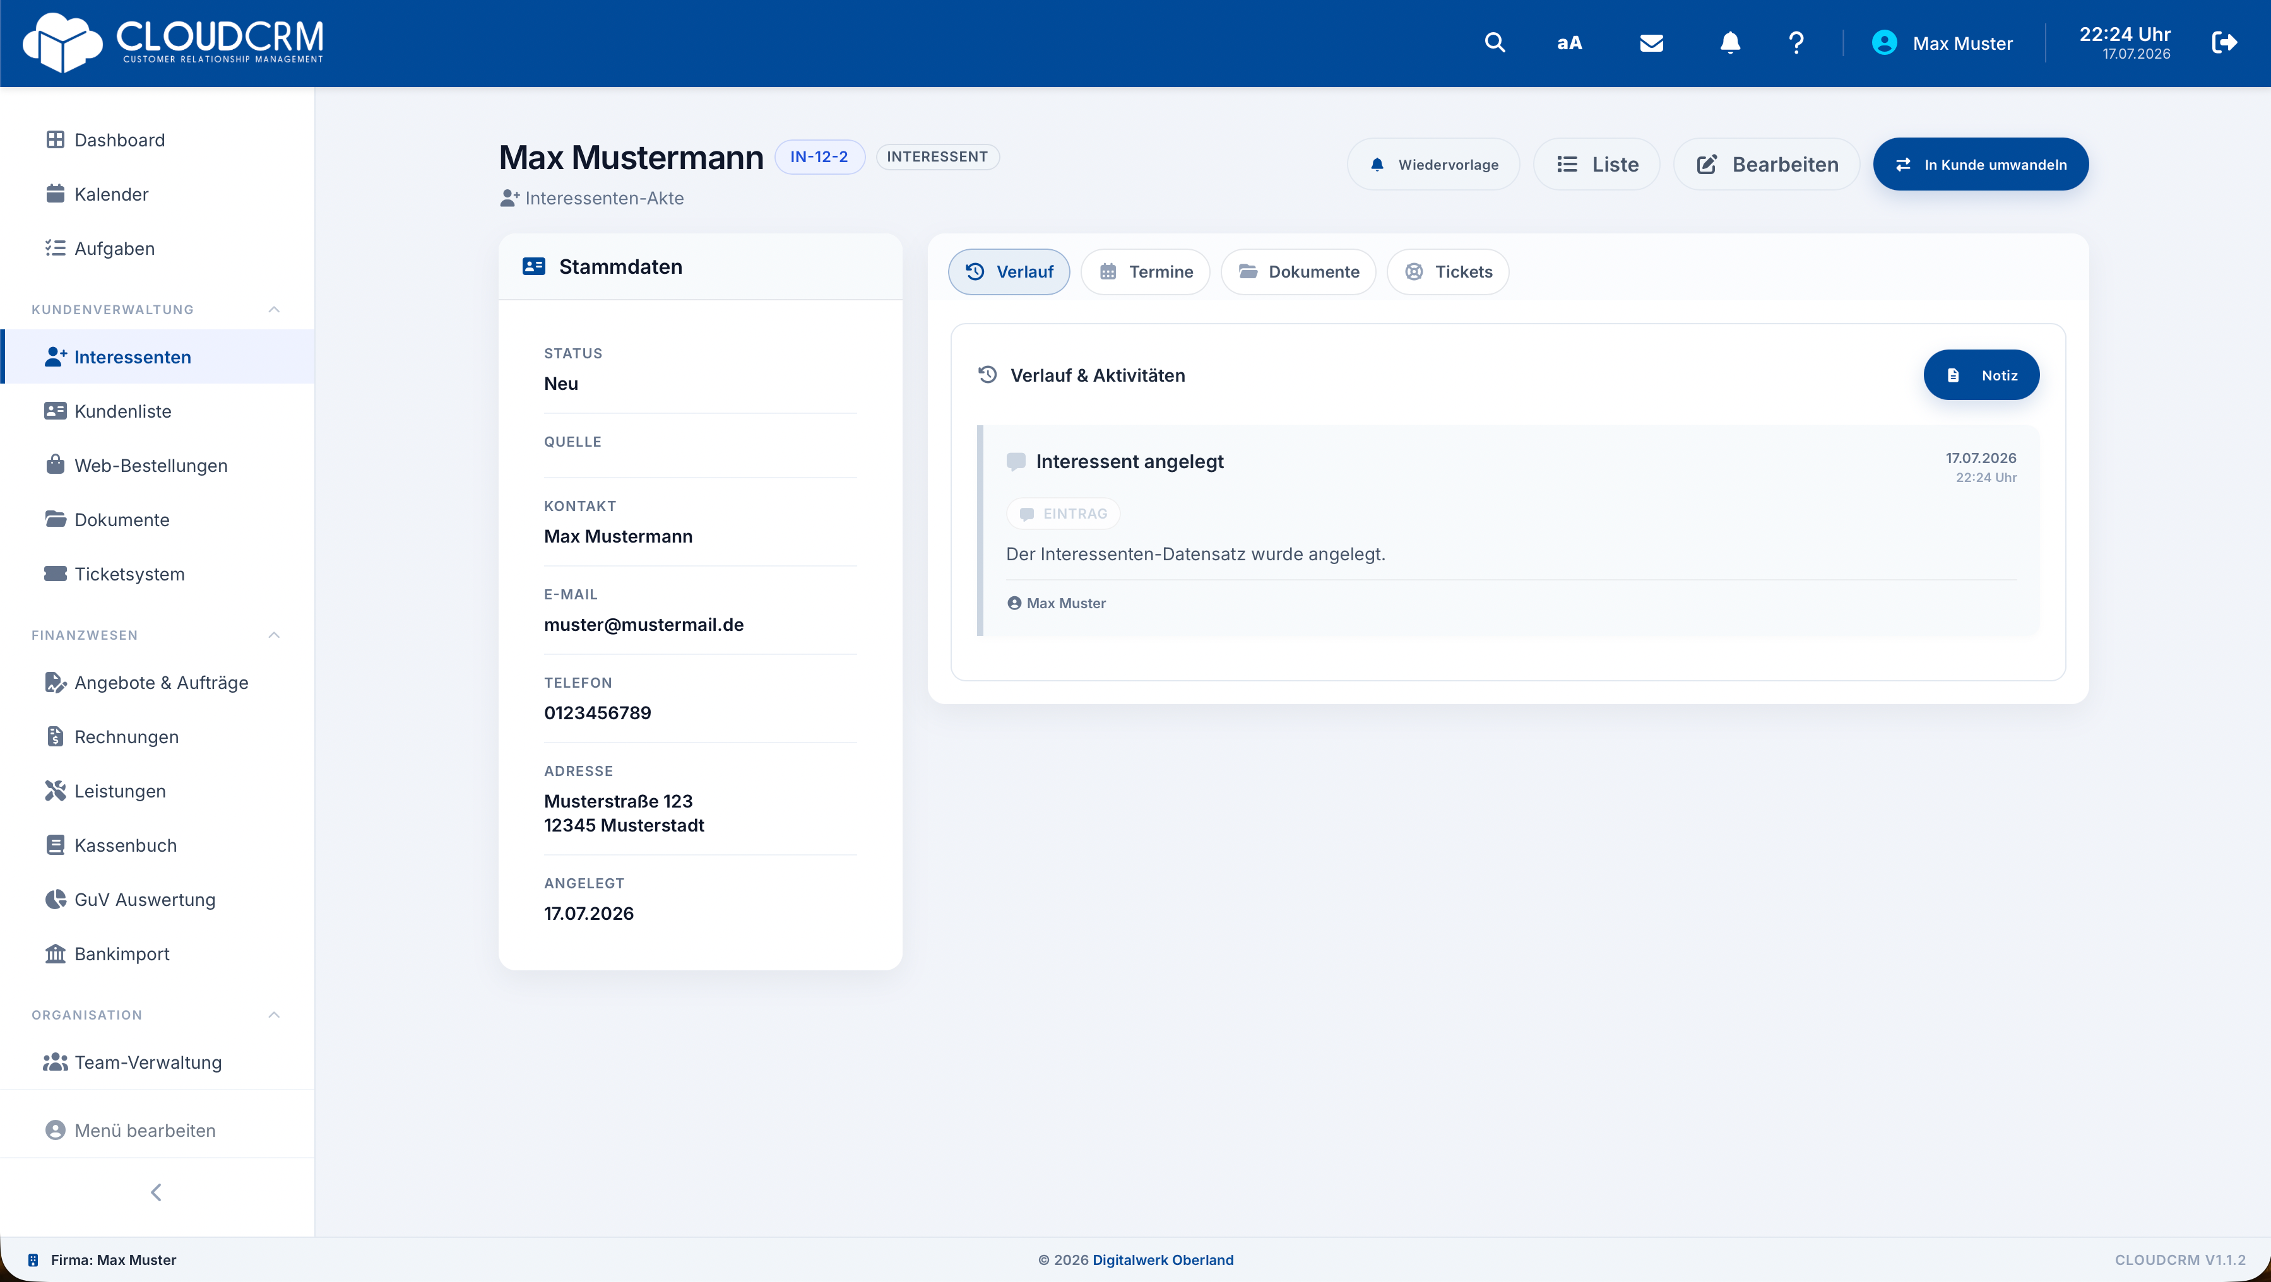This screenshot has height=1282, width=2271.
Task: Click the sidebar Dokumente folder icon
Action: 56,519
